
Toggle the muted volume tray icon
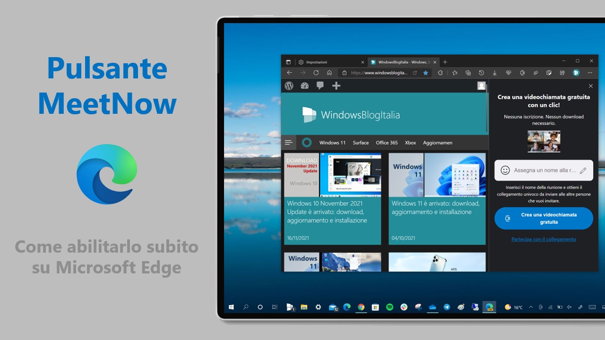click(570, 307)
